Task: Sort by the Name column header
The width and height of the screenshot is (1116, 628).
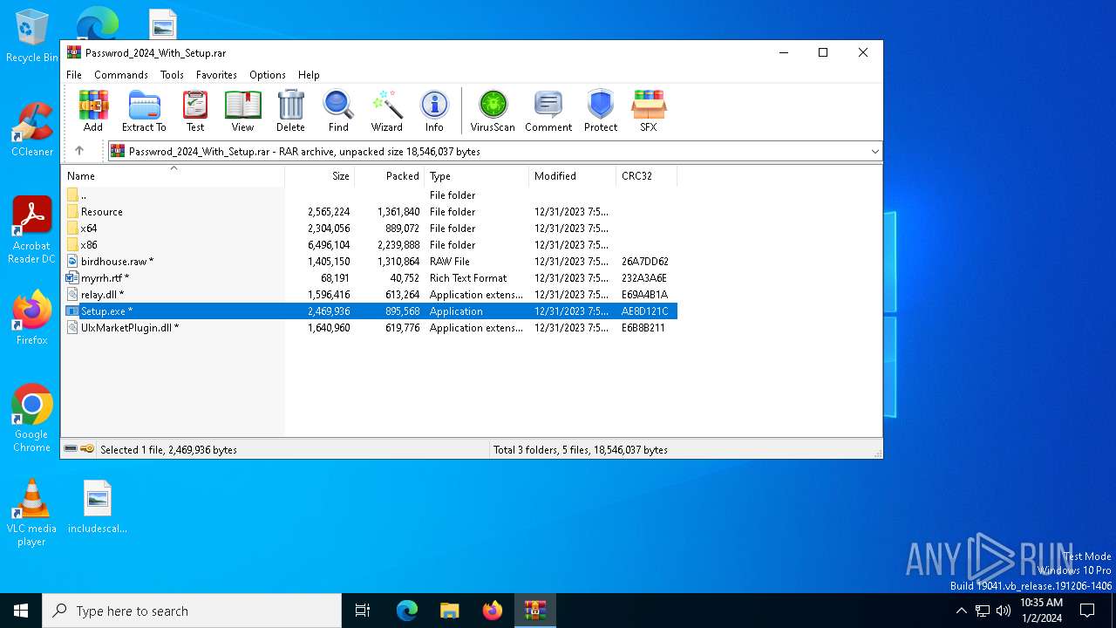Action: pyautogui.click(x=173, y=176)
